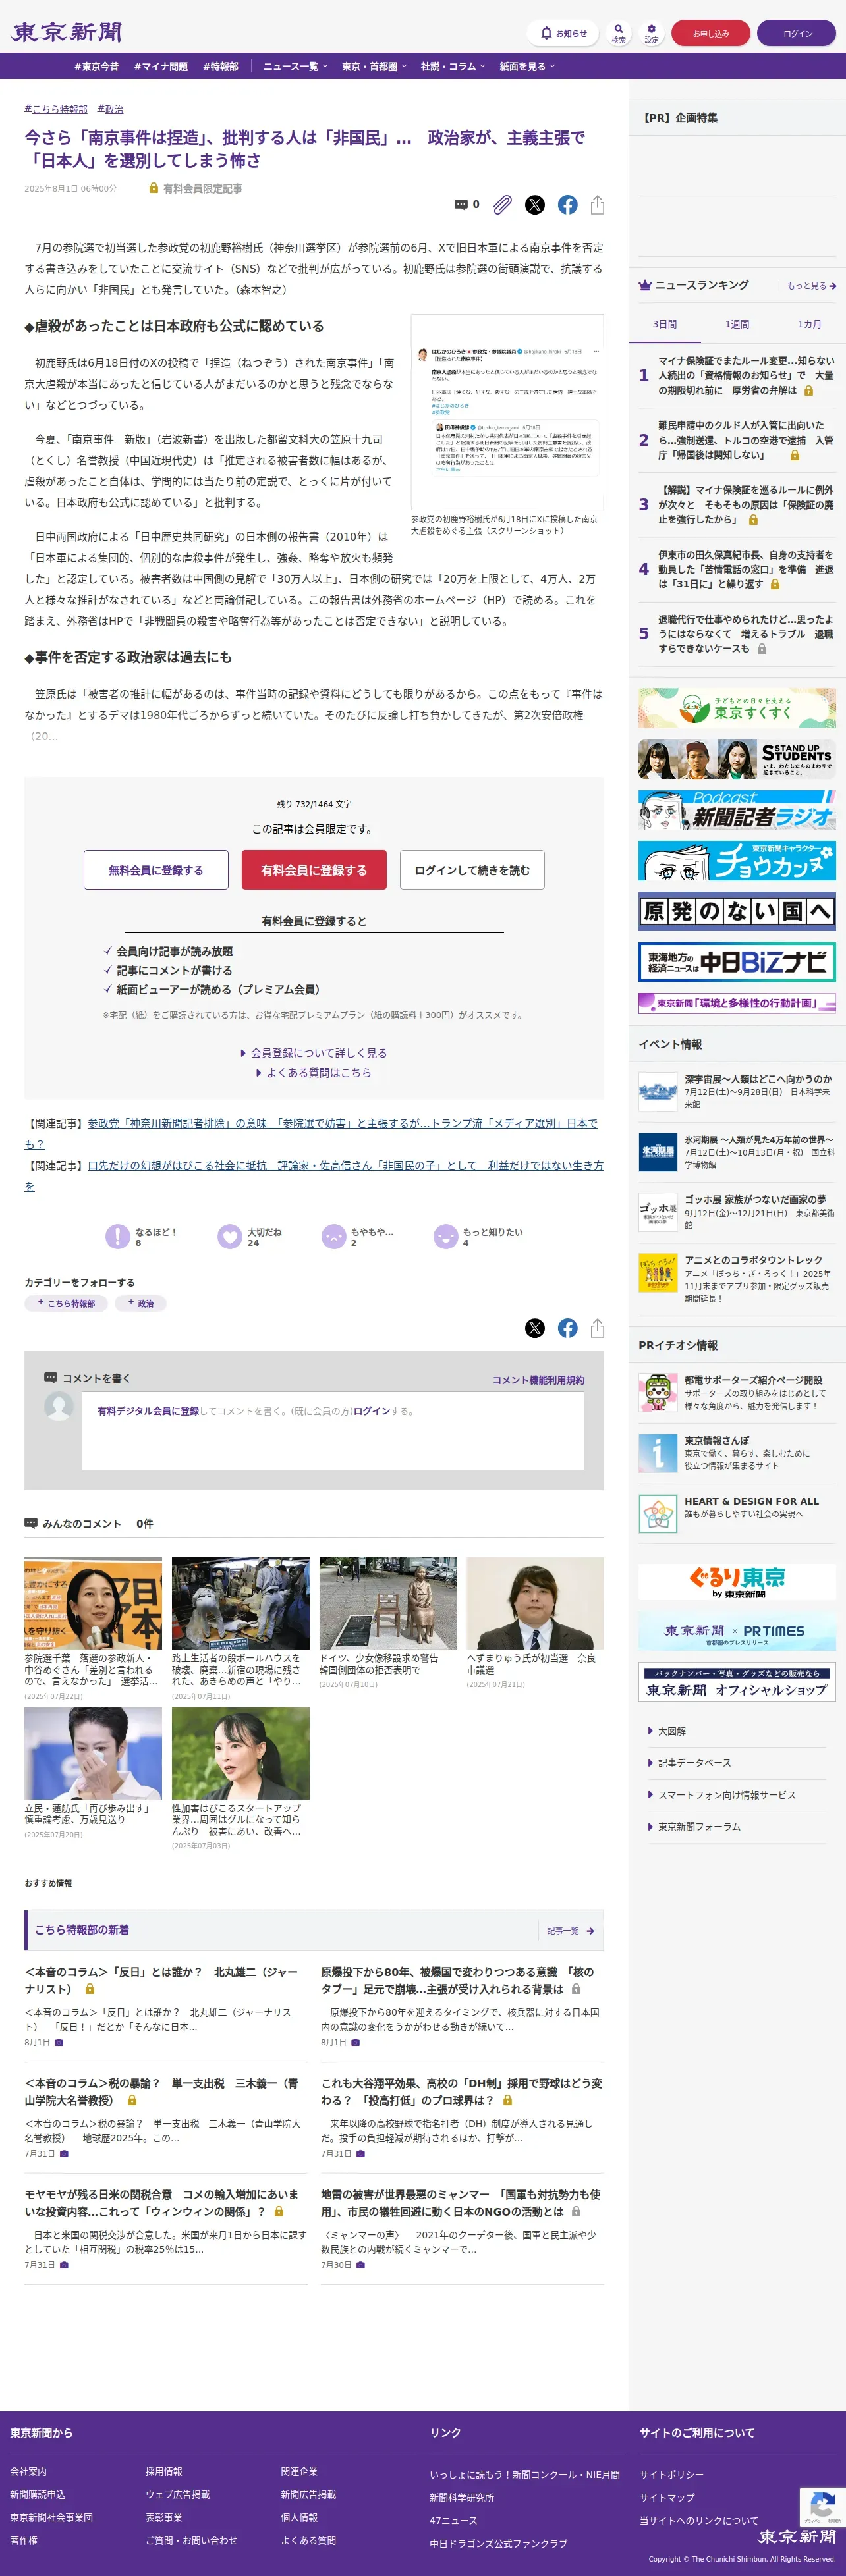The width and height of the screenshot is (846, 2576).
Task: Select the 3日間 ranking tab
Action: (x=665, y=324)
